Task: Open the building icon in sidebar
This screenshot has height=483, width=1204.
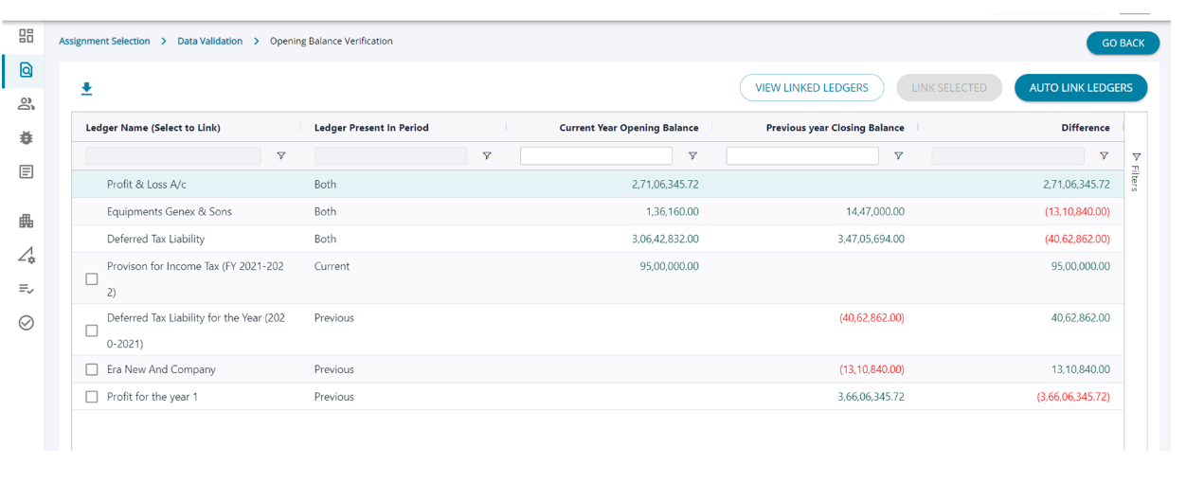Action: point(26,221)
